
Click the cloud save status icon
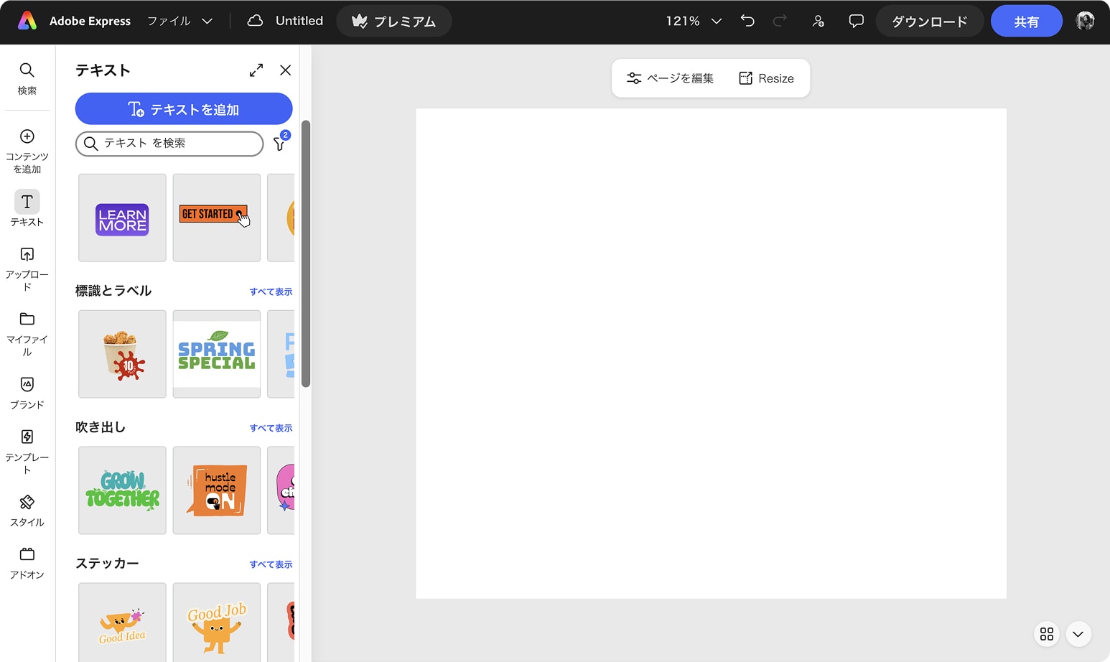[255, 21]
